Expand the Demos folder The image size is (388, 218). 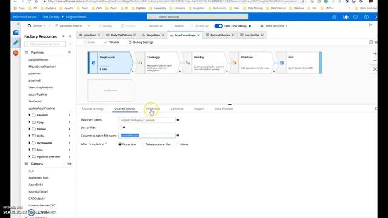[x=30, y=129]
